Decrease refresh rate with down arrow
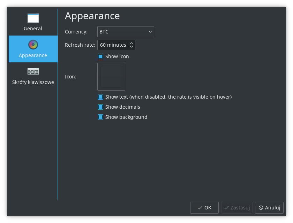The width and height of the screenshot is (293, 223). (132, 46)
